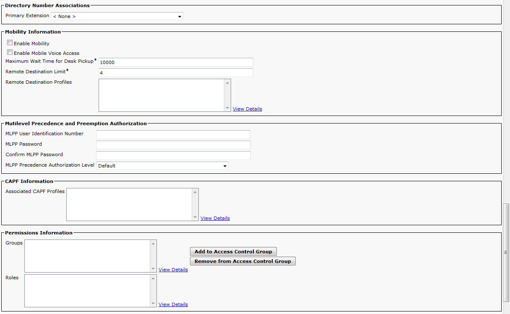Click inside the Associated CAPF Profiles list
Screen dimensions: 510x314
coord(129,204)
